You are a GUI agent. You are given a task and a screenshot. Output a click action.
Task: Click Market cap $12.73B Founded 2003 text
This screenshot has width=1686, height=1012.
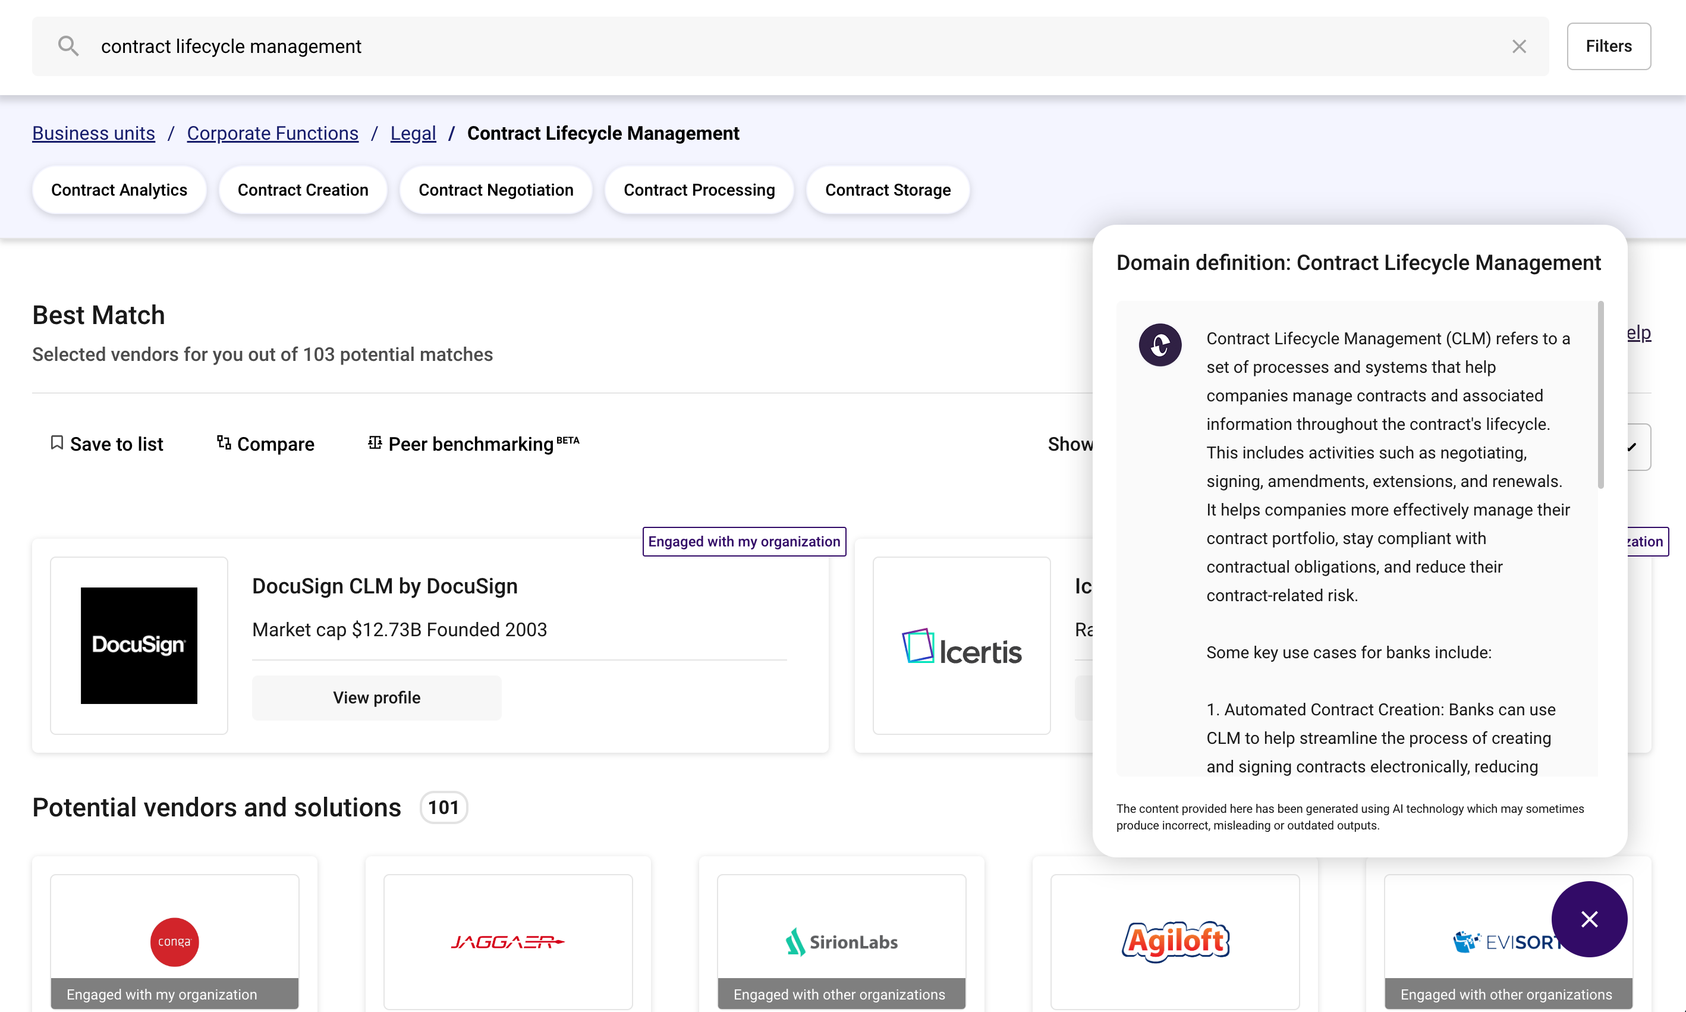(400, 630)
